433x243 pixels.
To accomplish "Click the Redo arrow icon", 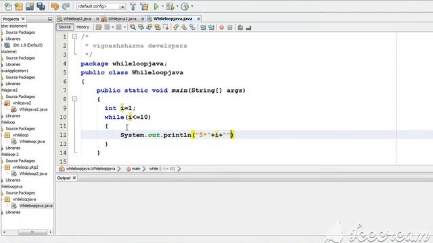I will point(66,6).
